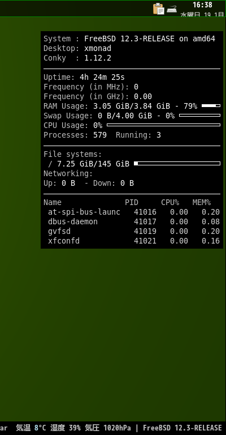The height and width of the screenshot is (435, 226).
Task: Click the CPU% column header
Action: (x=170, y=203)
